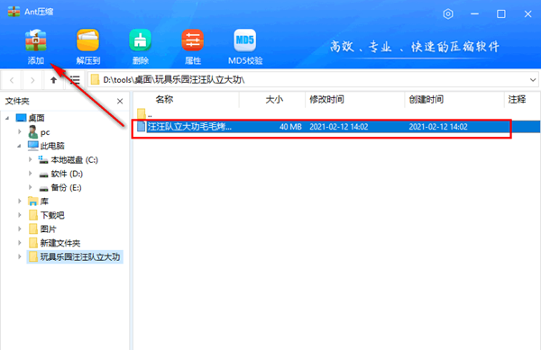This screenshot has width=541, height=350.
Task: Open the parent folder '..' entry
Action: tap(144, 113)
